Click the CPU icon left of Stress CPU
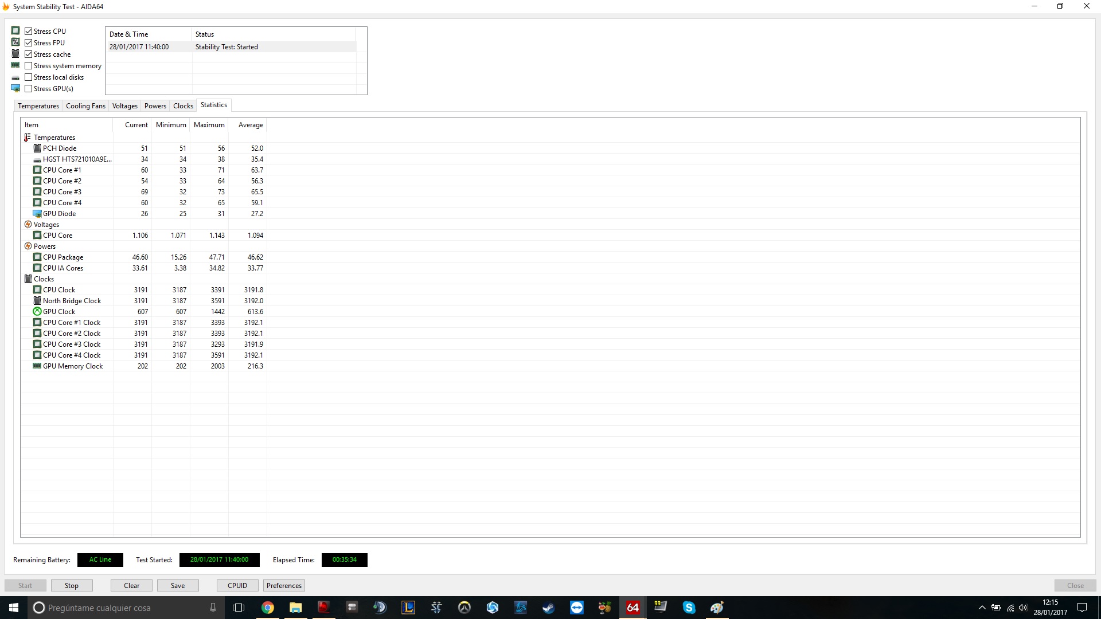This screenshot has height=619, width=1101. click(x=15, y=31)
